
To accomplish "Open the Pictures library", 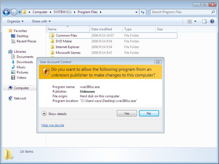I will pos(22,72).
